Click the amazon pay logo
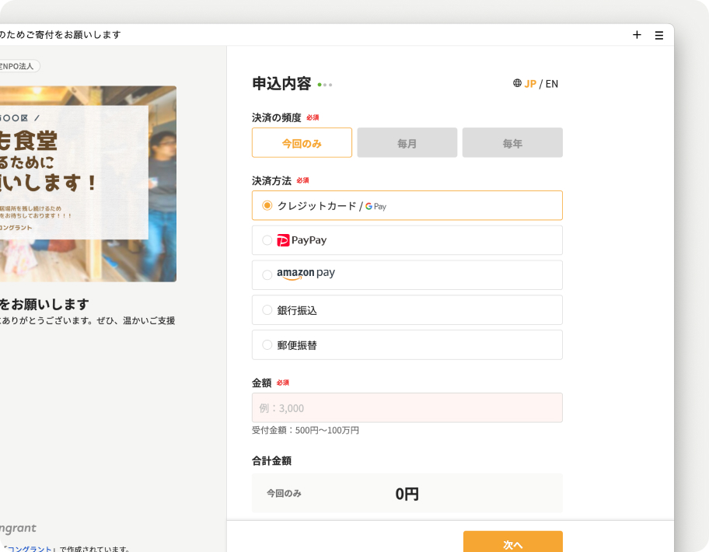This screenshot has width=709, height=552. (306, 274)
